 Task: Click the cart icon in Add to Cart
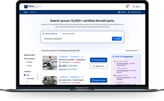tap(94, 66)
